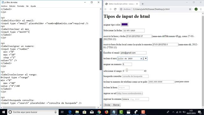The height and width of the screenshot is (115, 204).
Task: Open Ayuda menu in Bloc de notas
Action: (x=33, y=6)
